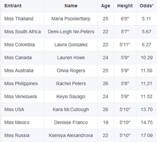This screenshot has height=142, width=157.
Task: Click the name Maria Poonlertlarp
Action: coord(71,19)
